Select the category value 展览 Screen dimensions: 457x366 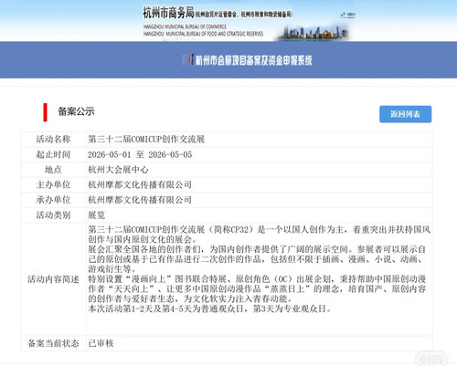97,215
